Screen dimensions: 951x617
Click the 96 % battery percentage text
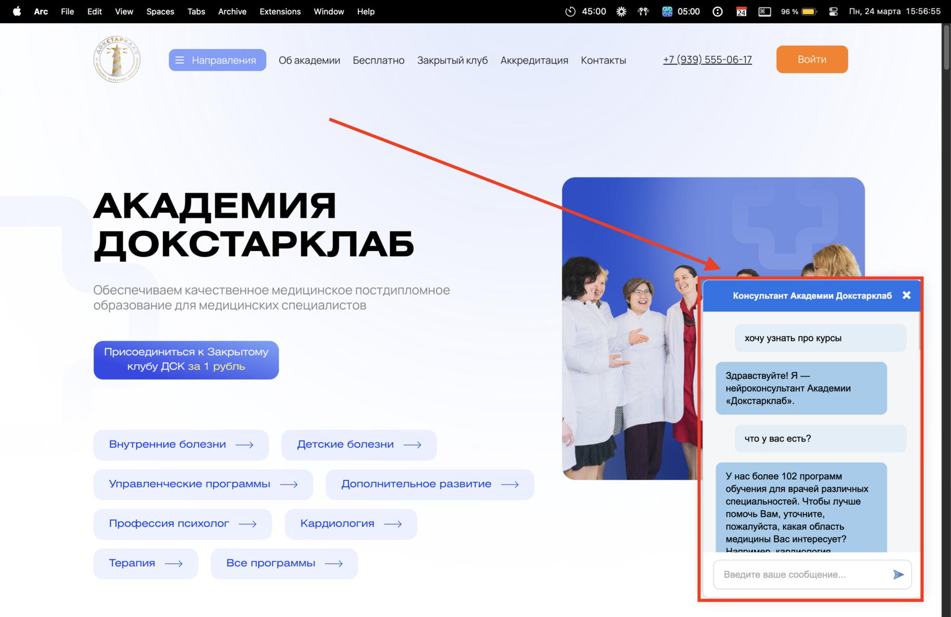(789, 11)
